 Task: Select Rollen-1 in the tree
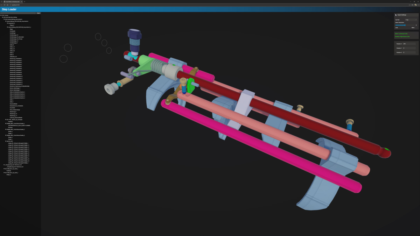pyautogui.click(x=12, y=53)
